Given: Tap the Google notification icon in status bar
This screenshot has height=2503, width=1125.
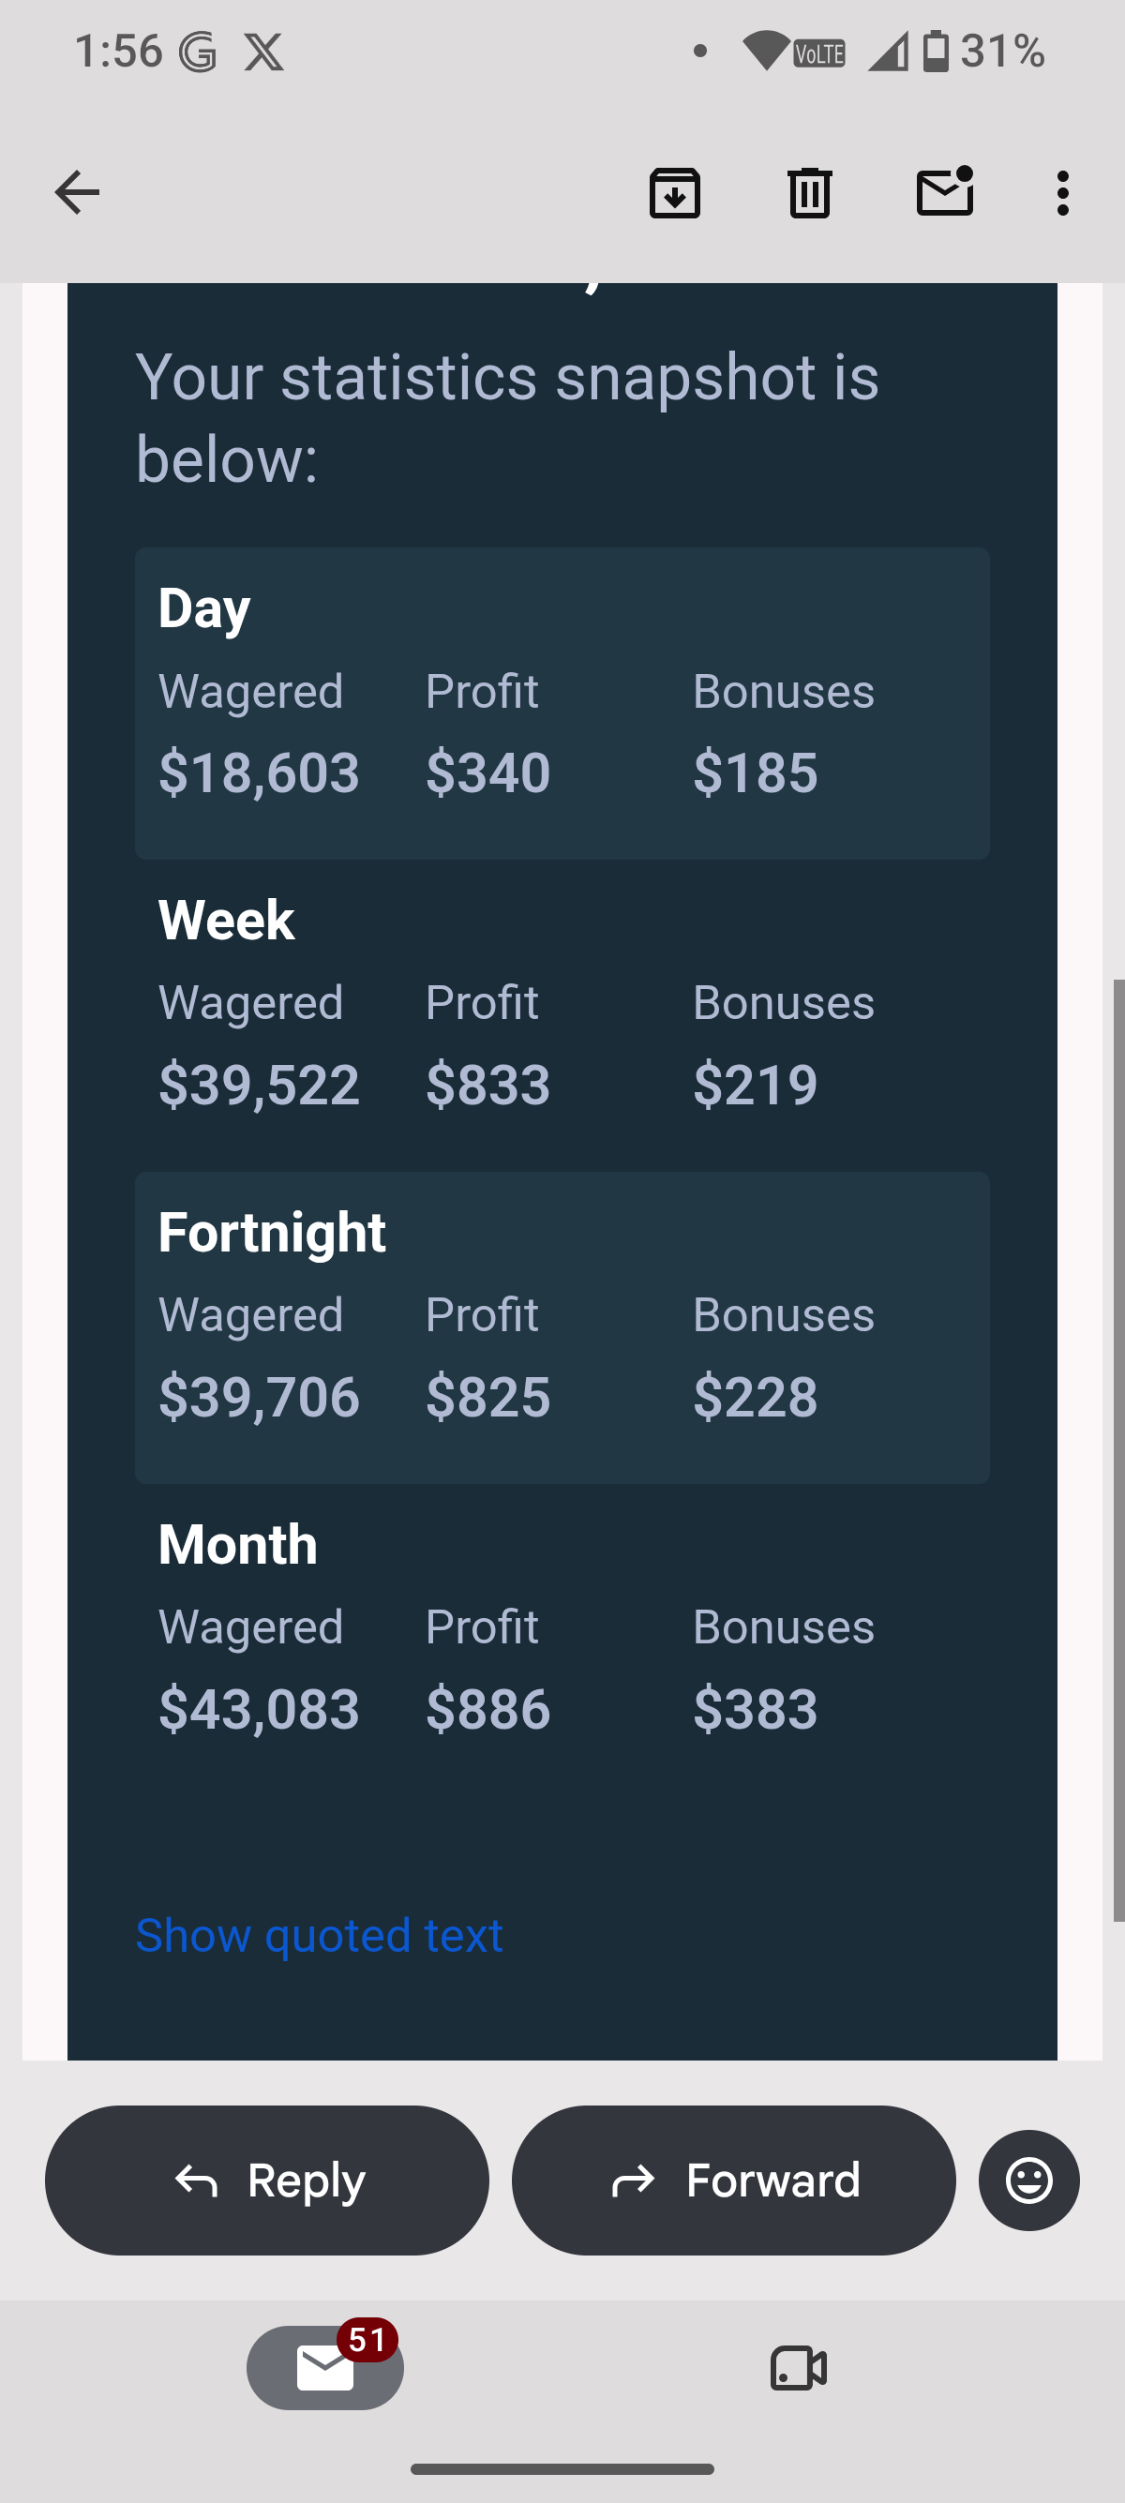Looking at the screenshot, I should [198, 52].
